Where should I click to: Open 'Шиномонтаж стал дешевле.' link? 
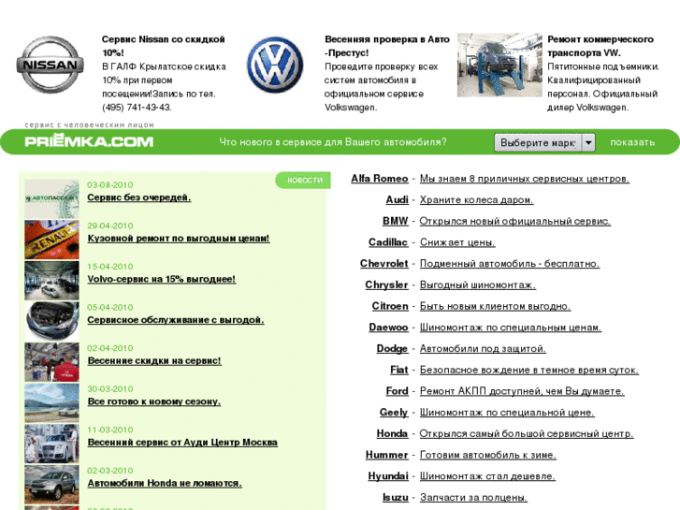pos(487,476)
